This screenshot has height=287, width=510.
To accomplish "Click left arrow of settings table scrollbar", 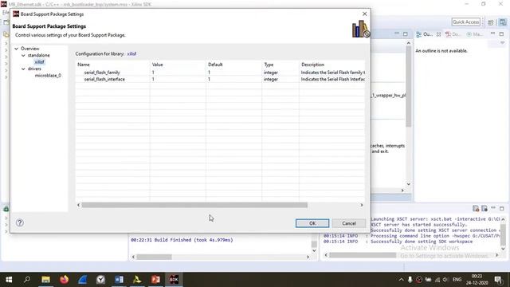I will 78,205.
